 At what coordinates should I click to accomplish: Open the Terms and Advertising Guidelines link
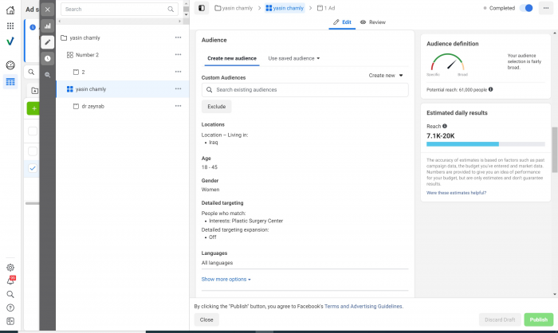pos(363,306)
